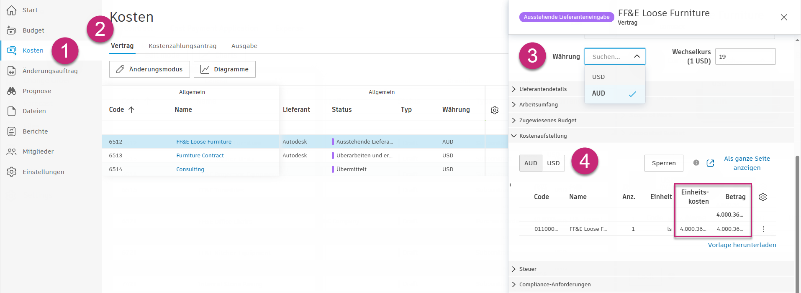Click the Ausstehende Lieferanteneingabe badge
This screenshot has height=293, width=801.
click(567, 17)
